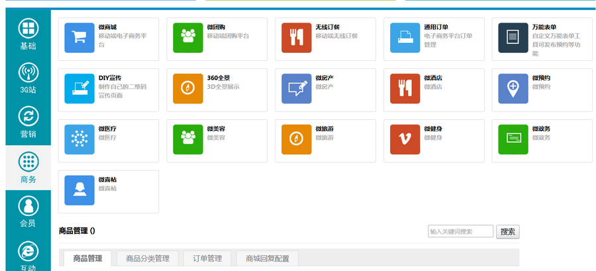Switch to 基础 in the sidebar
The height and width of the screenshot is (271, 596).
28,34
